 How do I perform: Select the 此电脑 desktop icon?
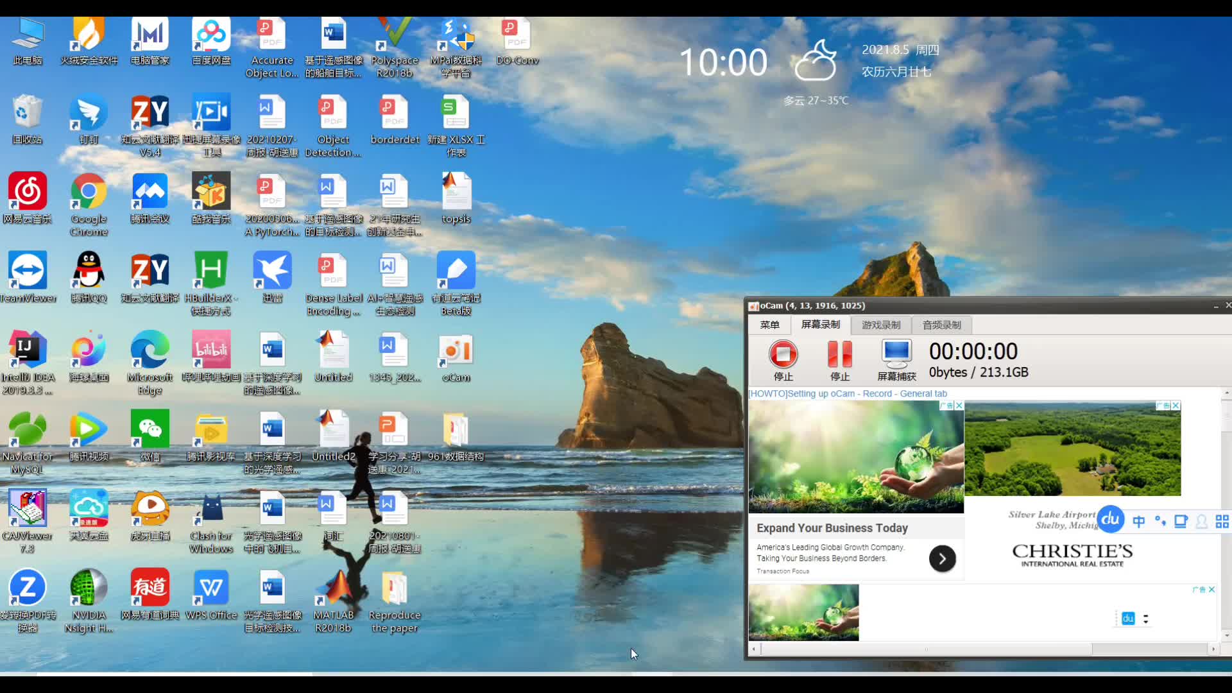click(28, 42)
